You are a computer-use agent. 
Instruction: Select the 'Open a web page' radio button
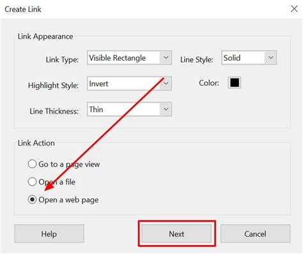[32, 200]
